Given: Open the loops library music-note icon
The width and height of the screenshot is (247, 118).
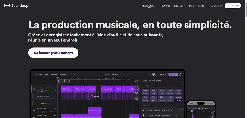Looking at the screenshot, I should point(137,81).
